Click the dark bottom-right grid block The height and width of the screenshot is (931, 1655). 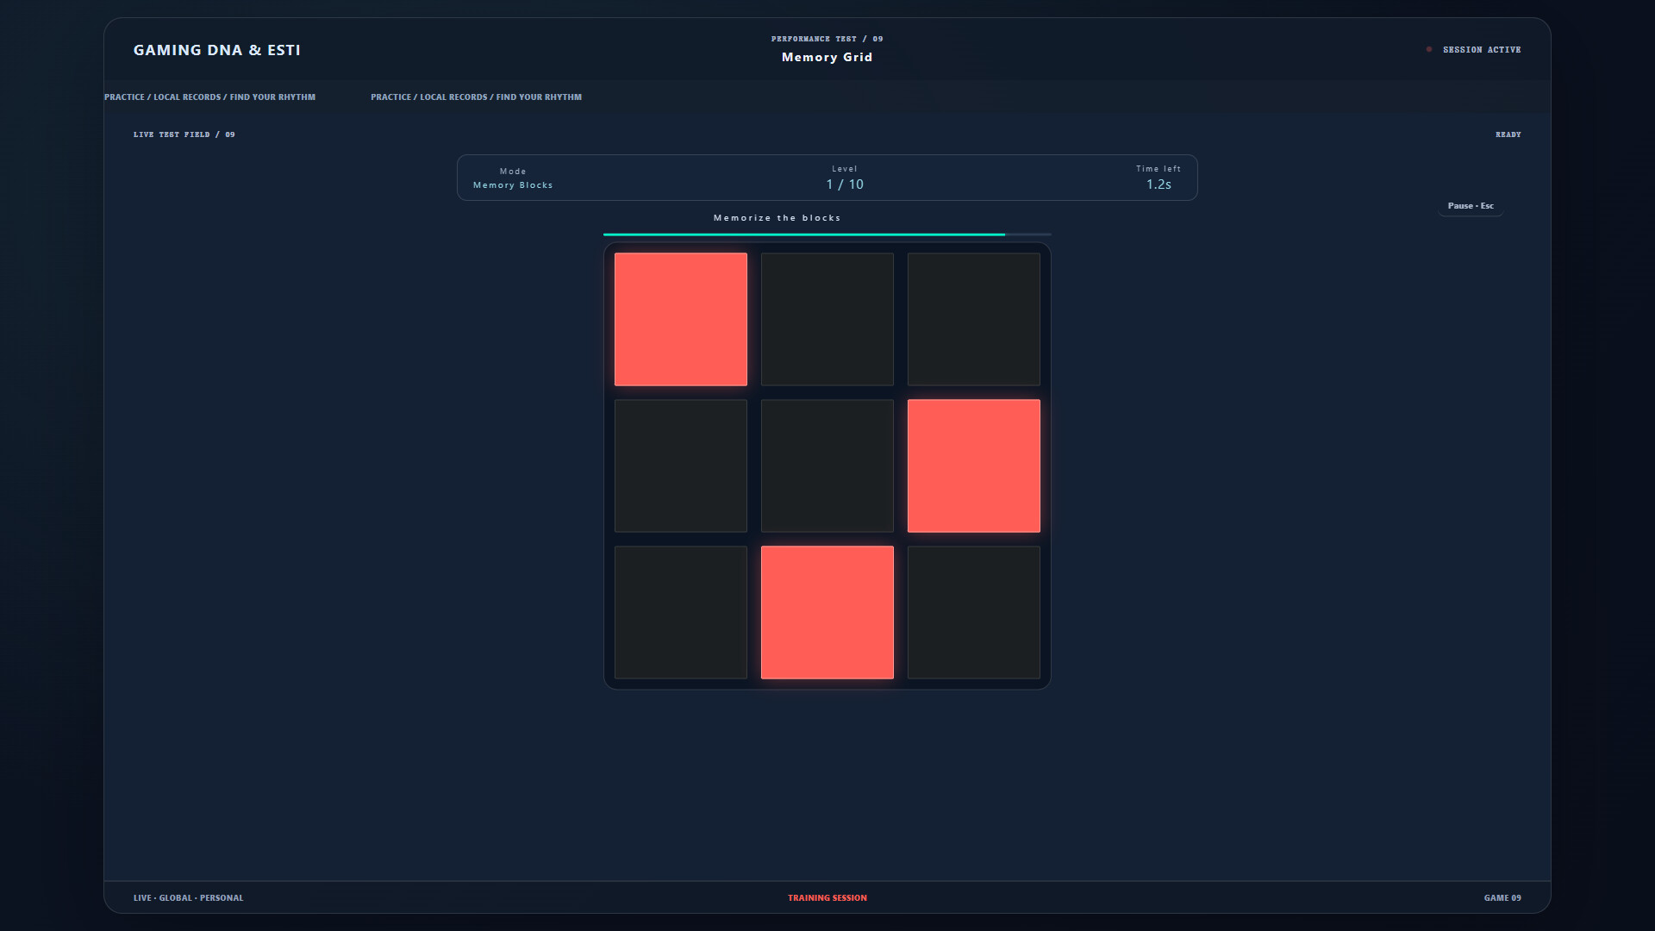[x=974, y=612]
